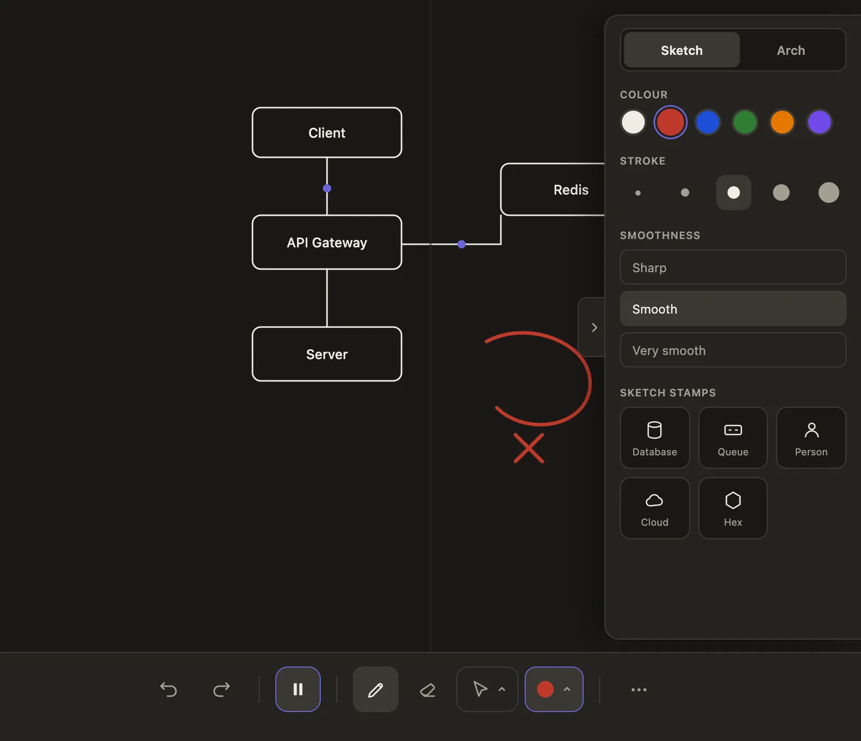Switch to the Arch tab
The width and height of the screenshot is (861, 741).
[x=791, y=50]
